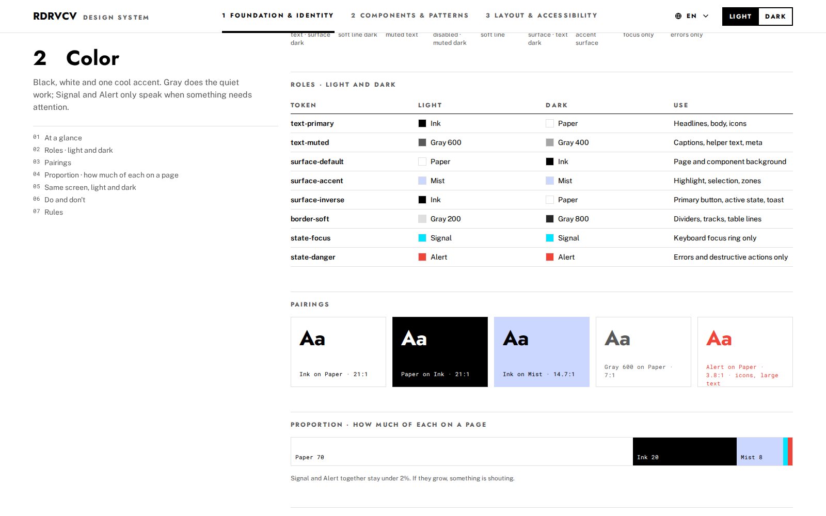Image resolution: width=826 pixels, height=516 pixels.
Task: Click the Paper swatch in surface-inverse dark column
Action: pyautogui.click(x=550, y=200)
